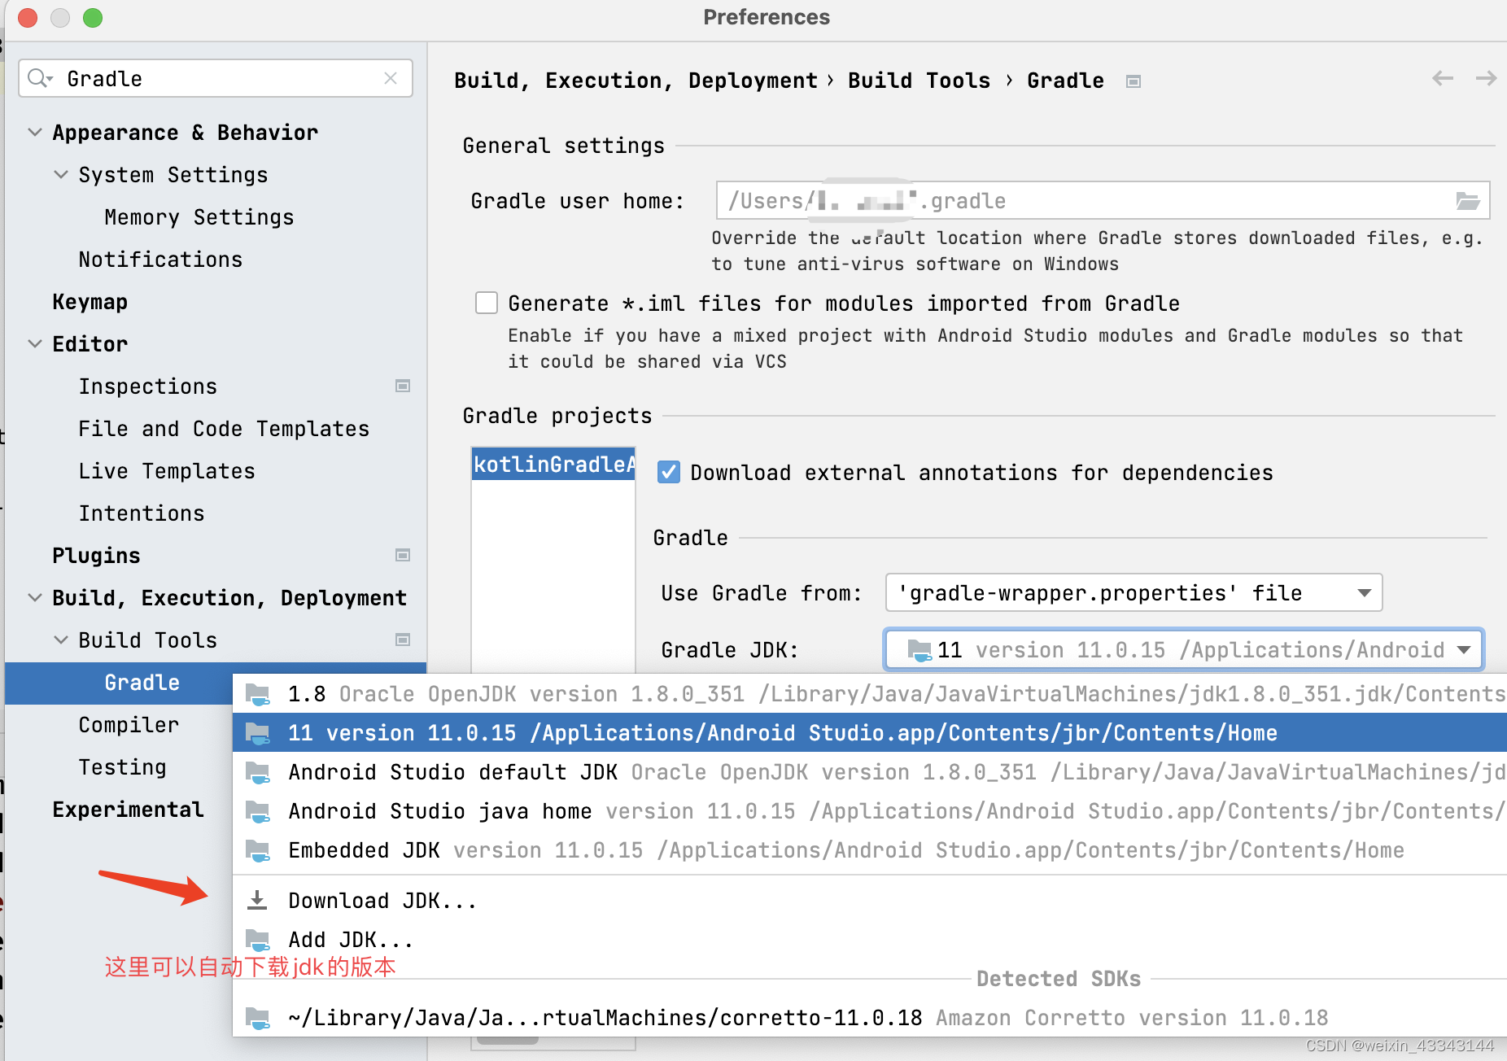This screenshot has height=1061, width=1507.
Task: Open Memory Settings page
Action: point(199,217)
